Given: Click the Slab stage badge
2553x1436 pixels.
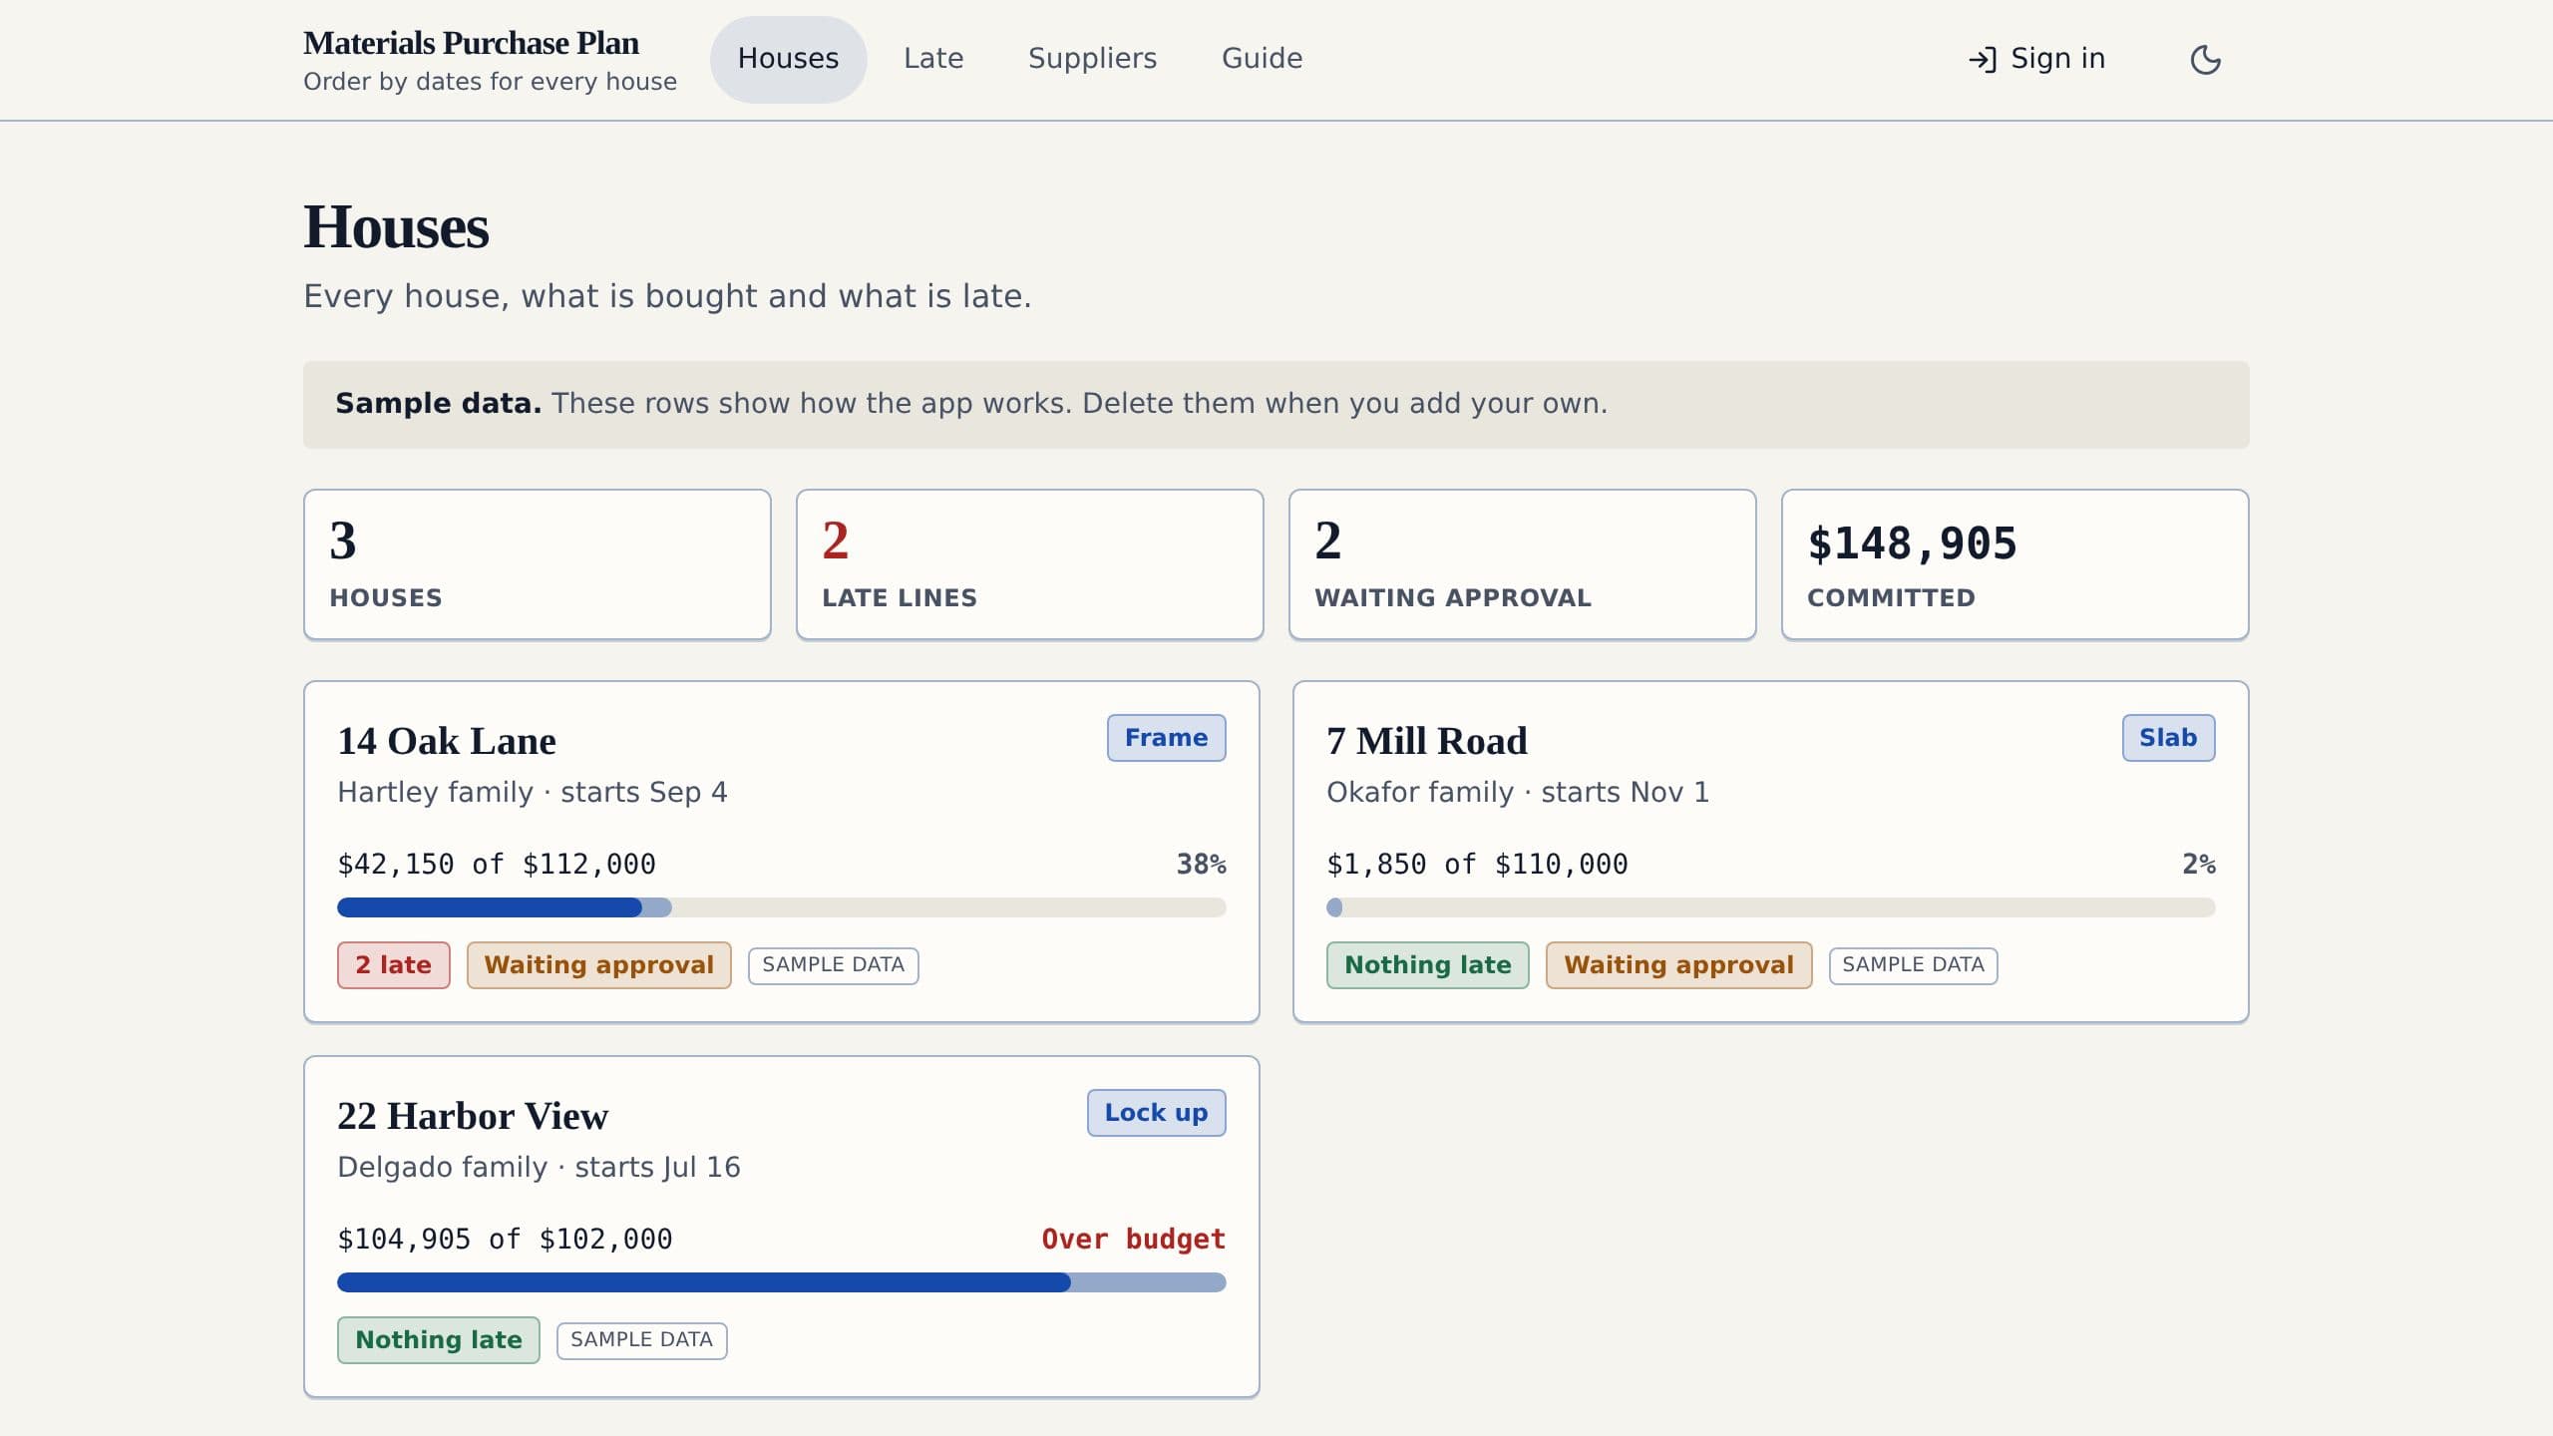Looking at the screenshot, I should [2168, 738].
